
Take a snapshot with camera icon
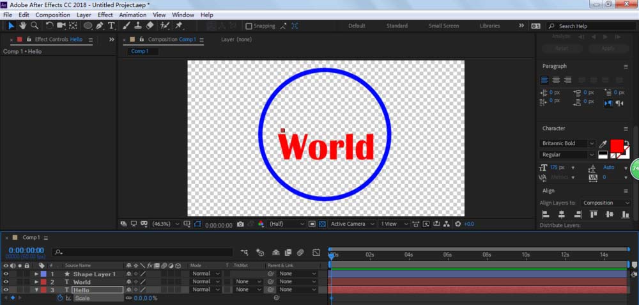click(240, 224)
